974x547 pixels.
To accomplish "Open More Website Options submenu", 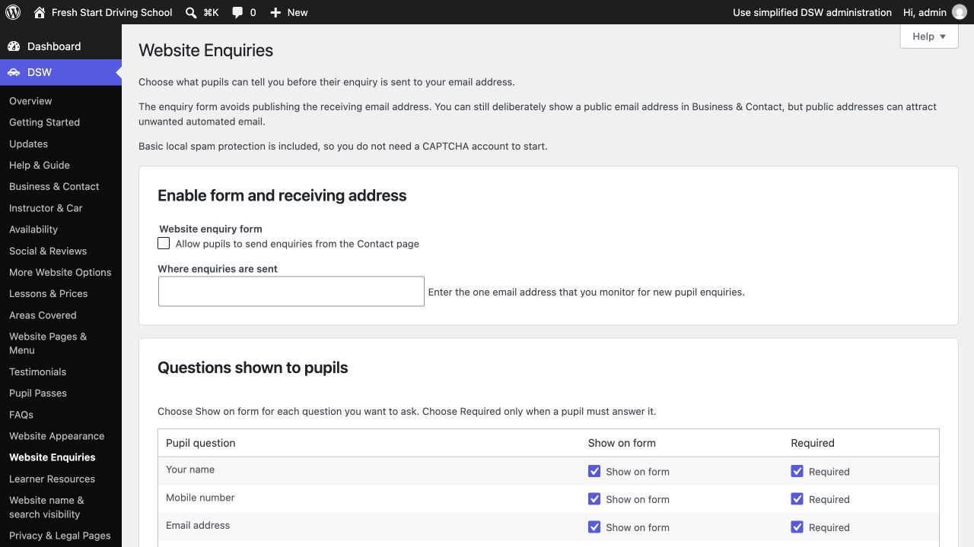I will pyautogui.click(x=60, y=272).
